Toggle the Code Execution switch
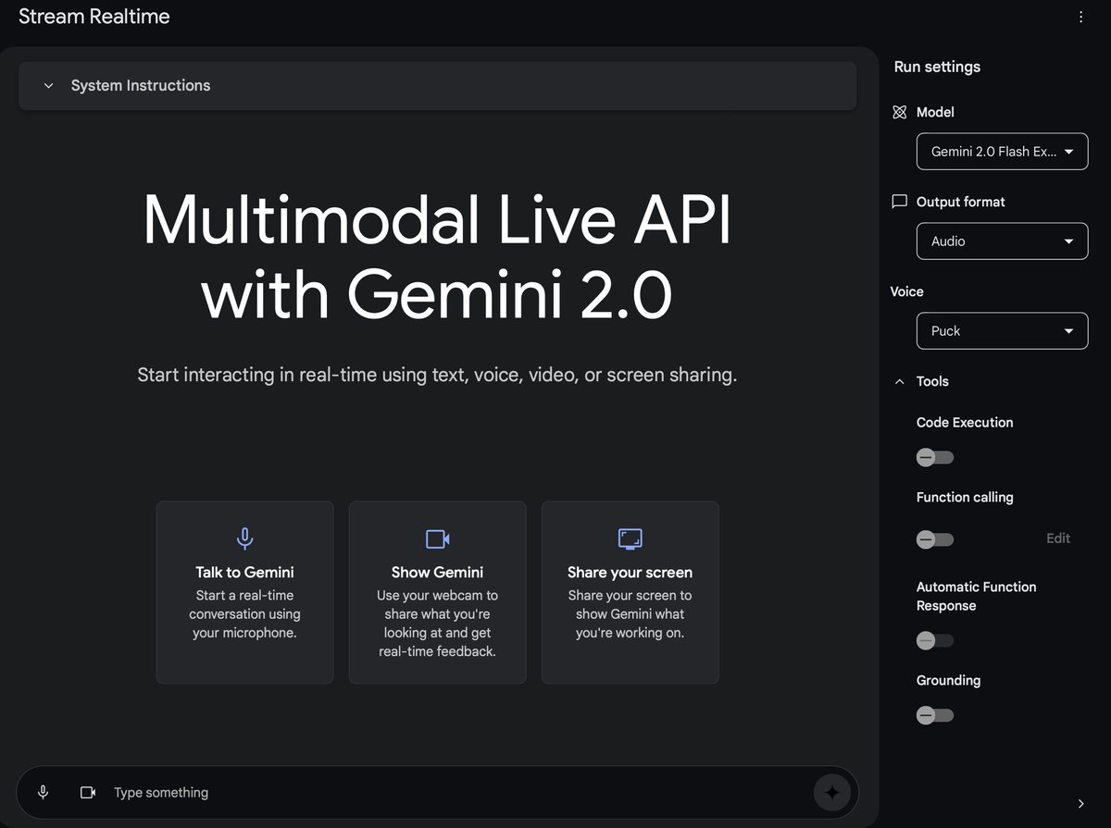Screen dimensions: 1111x828 point(934,457)
